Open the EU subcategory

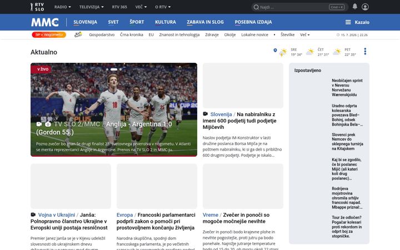pos(151,34)
